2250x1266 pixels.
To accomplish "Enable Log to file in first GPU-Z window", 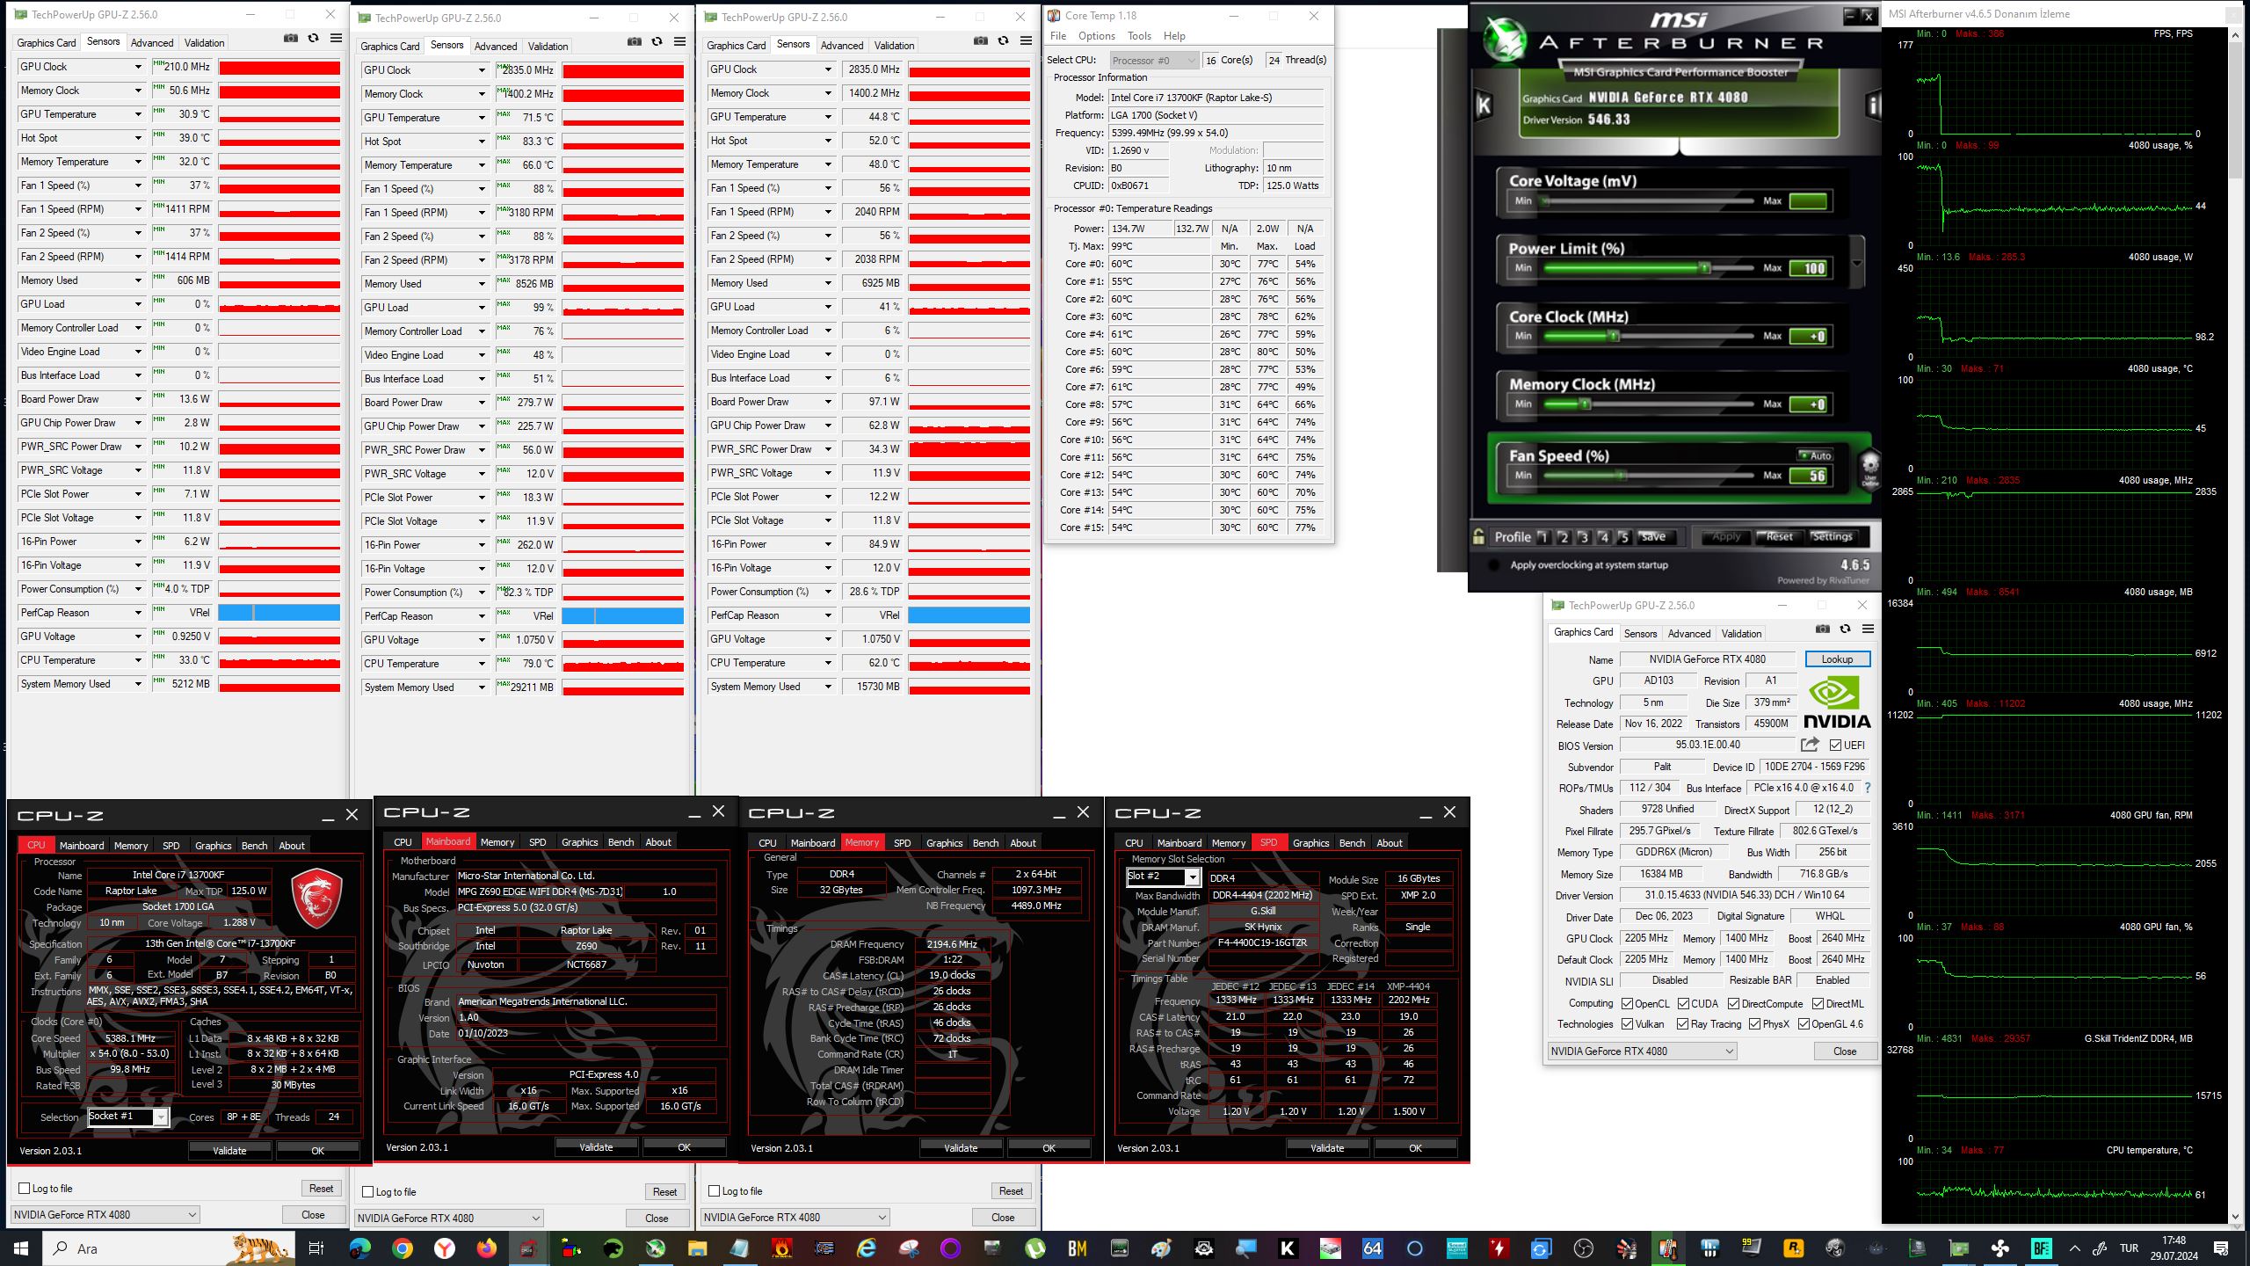I will tap(25, 1189).
